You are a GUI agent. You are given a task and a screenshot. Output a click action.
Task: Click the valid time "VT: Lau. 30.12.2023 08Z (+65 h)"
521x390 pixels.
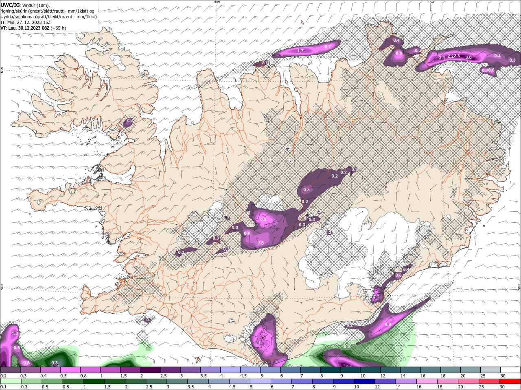33,28
